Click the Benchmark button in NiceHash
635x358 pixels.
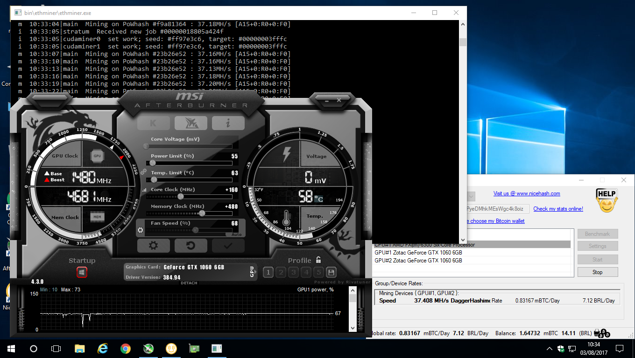pos(598,234)
